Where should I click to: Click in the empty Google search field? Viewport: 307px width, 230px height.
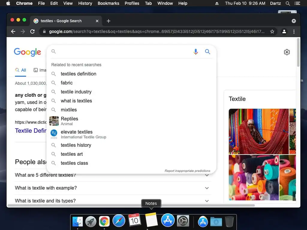(123, 52)
